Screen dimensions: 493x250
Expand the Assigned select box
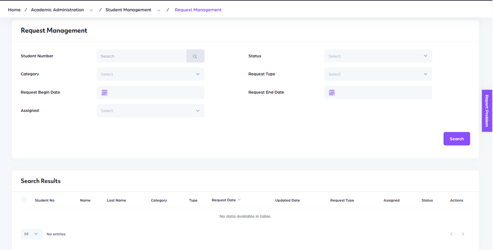pos(150,111)
